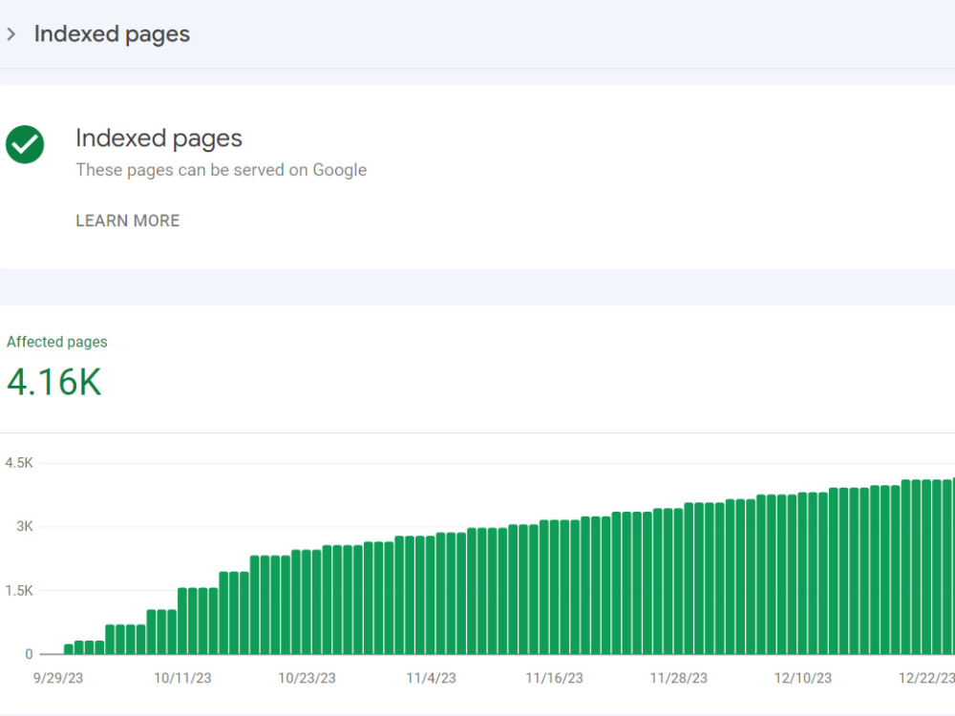
Task: Click the green checkmark status icon
Action: coord(25,145)
